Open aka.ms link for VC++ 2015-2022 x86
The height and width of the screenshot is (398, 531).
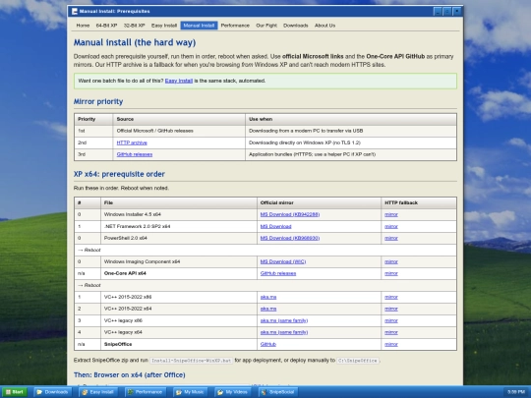point(268,297)
